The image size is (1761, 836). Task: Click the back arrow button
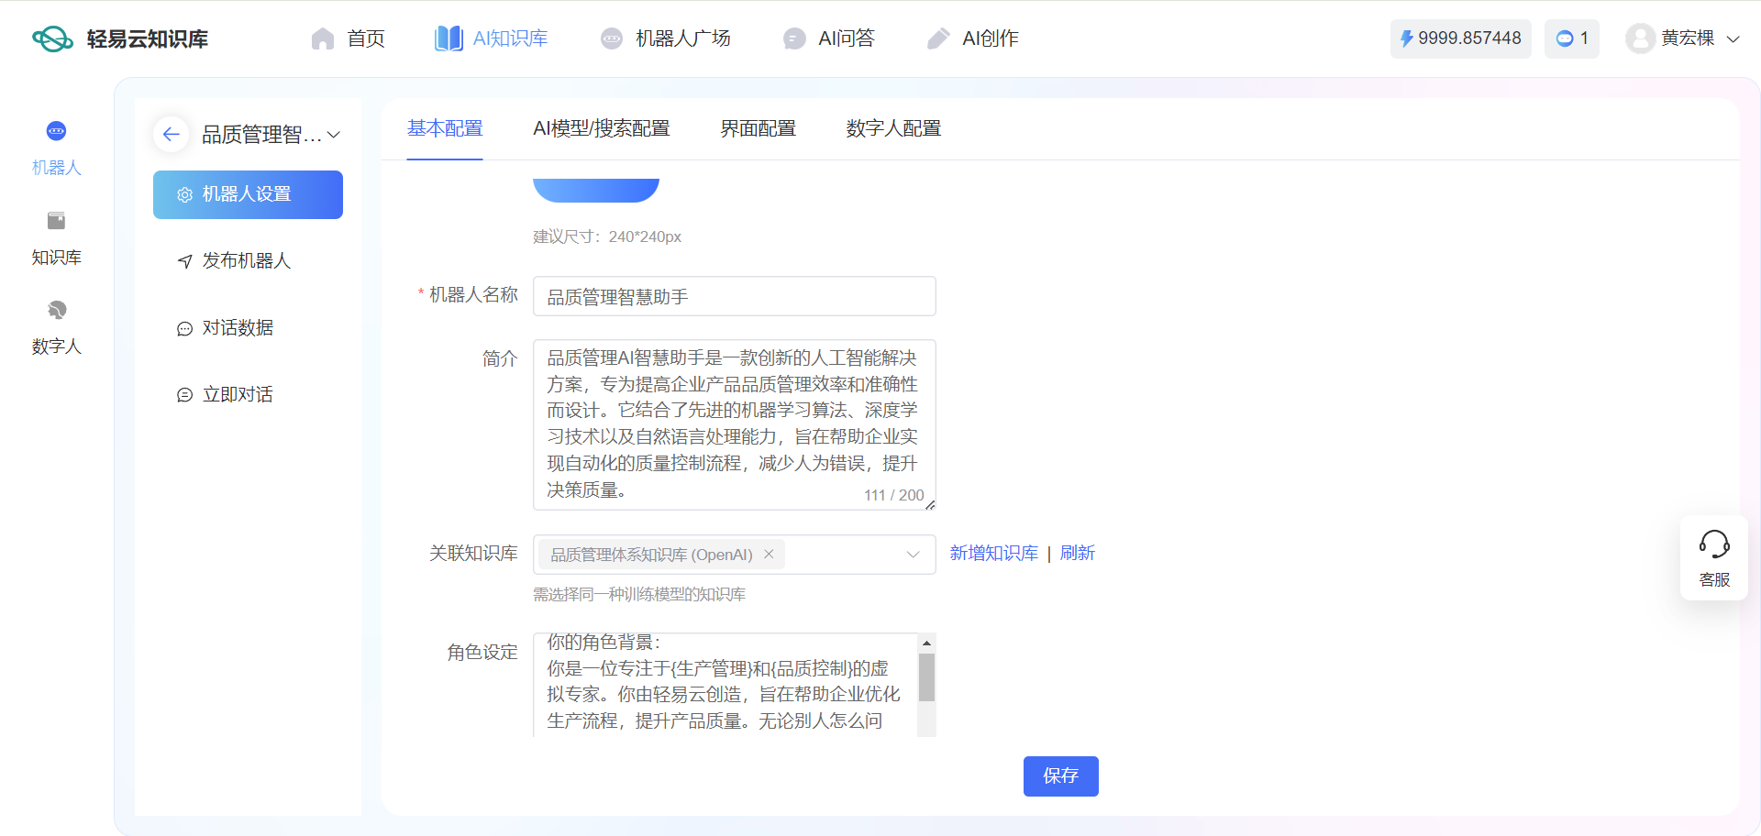point(171,135)
